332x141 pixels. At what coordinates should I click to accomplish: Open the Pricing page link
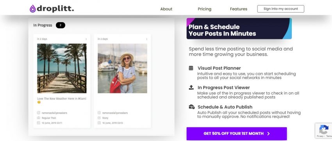tap(205, 9)
